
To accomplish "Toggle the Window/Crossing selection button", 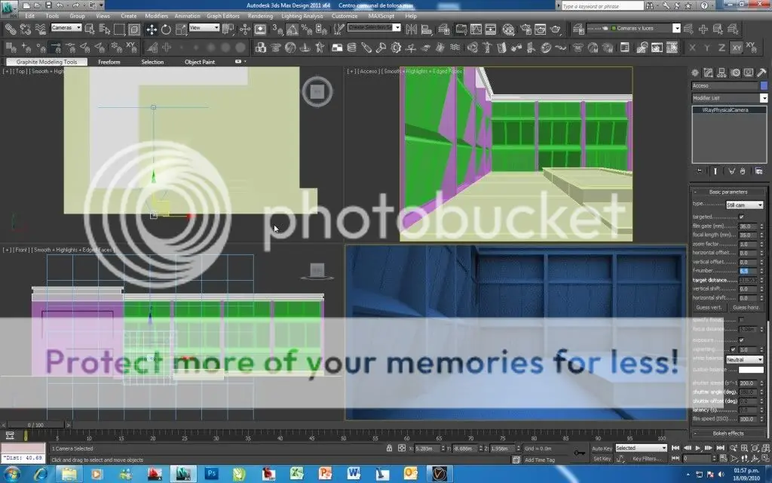I will 134,29.
